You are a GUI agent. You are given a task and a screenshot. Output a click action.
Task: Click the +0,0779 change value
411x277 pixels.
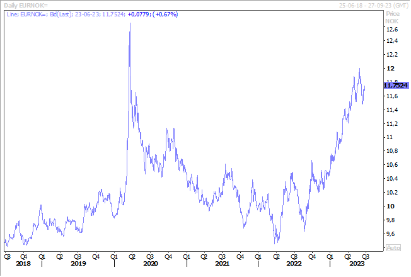coord(138,14)
